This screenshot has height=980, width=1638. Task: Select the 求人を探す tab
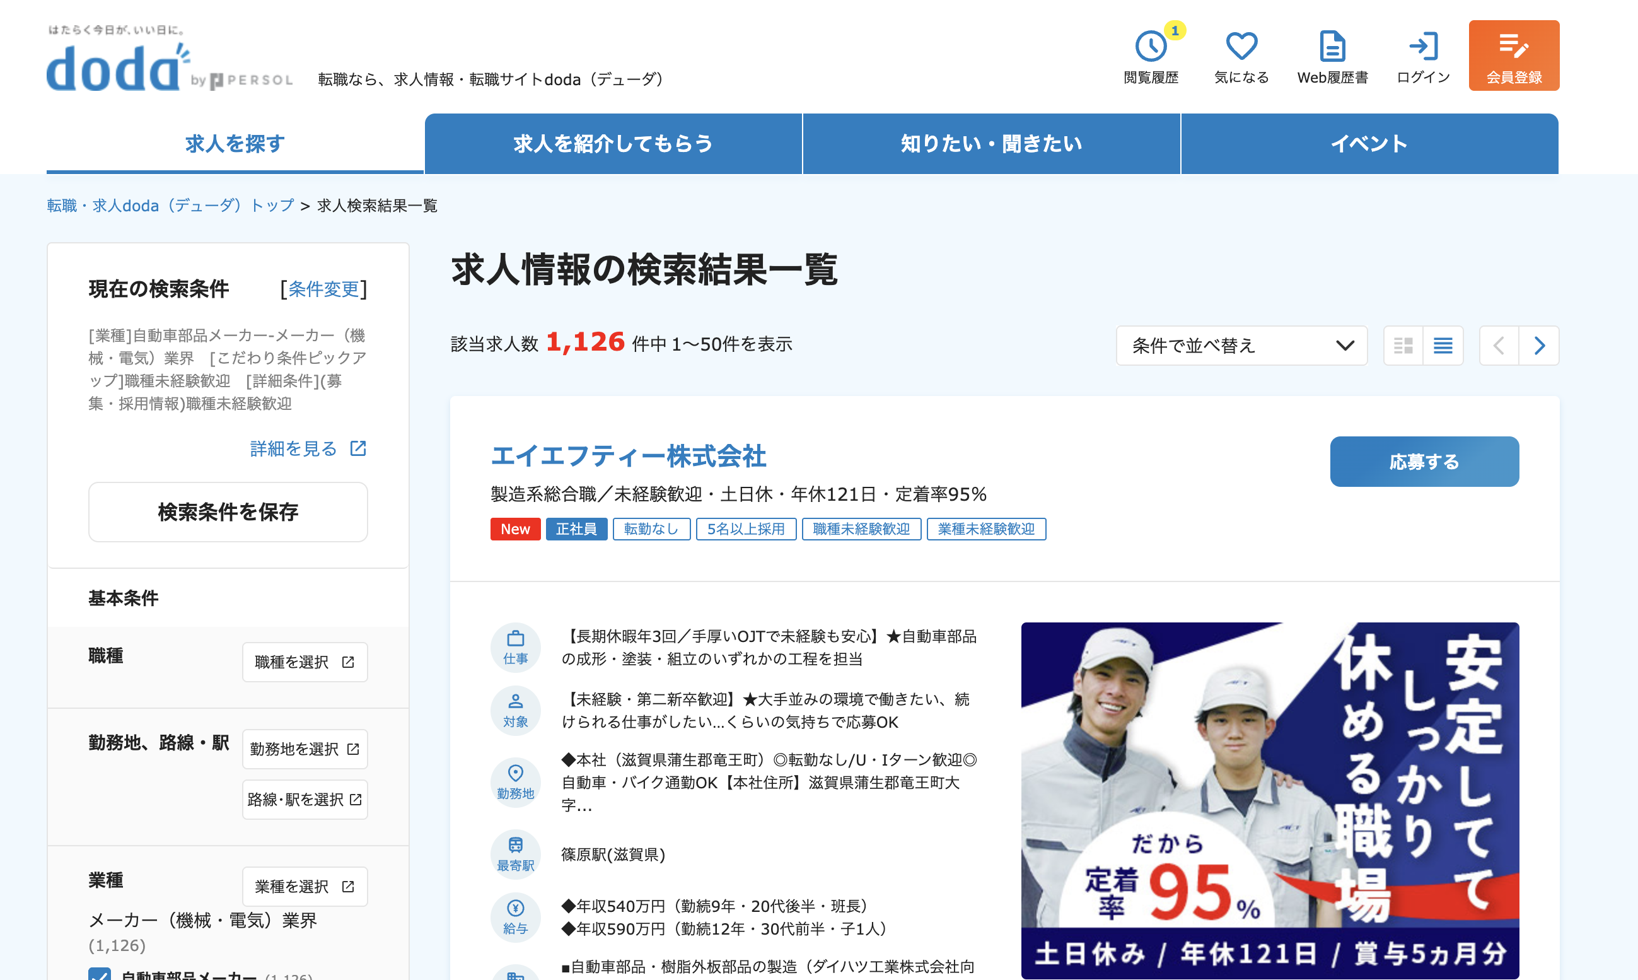click(x=235, y=143)
